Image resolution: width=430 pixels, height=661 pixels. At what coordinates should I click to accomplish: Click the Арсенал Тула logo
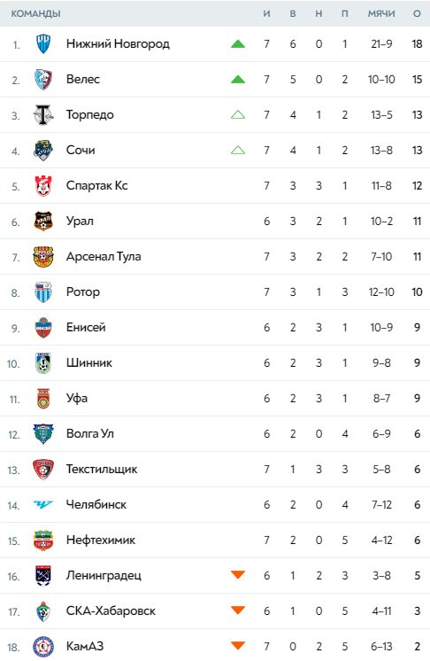[x=43, y=256]
